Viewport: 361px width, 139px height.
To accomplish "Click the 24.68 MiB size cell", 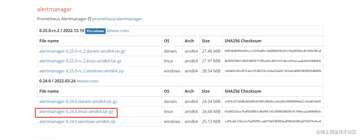I will (211, 111).
